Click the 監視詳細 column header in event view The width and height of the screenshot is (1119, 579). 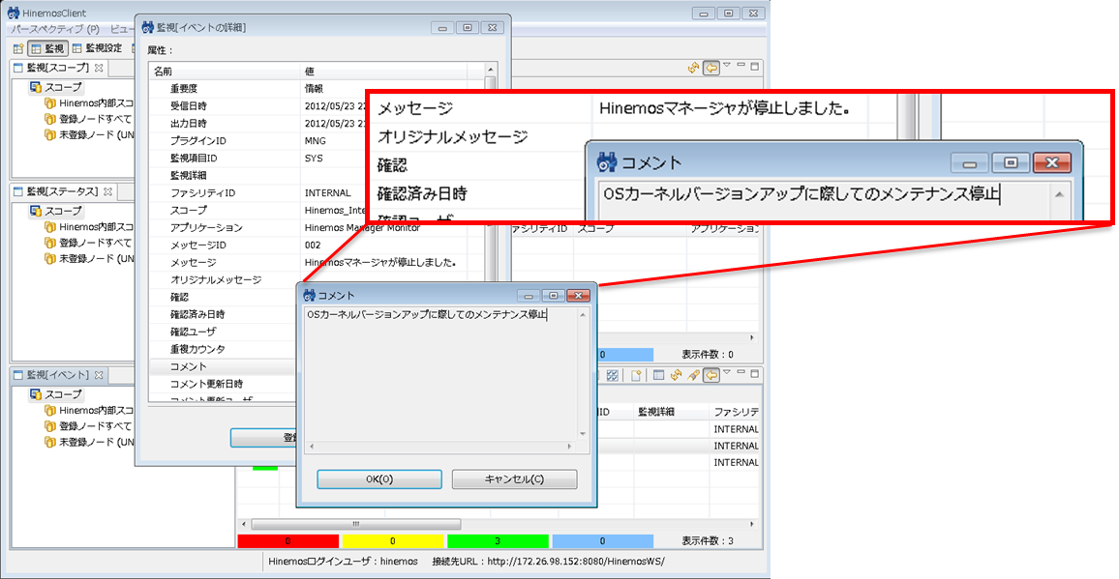click(x=671, y=412)
